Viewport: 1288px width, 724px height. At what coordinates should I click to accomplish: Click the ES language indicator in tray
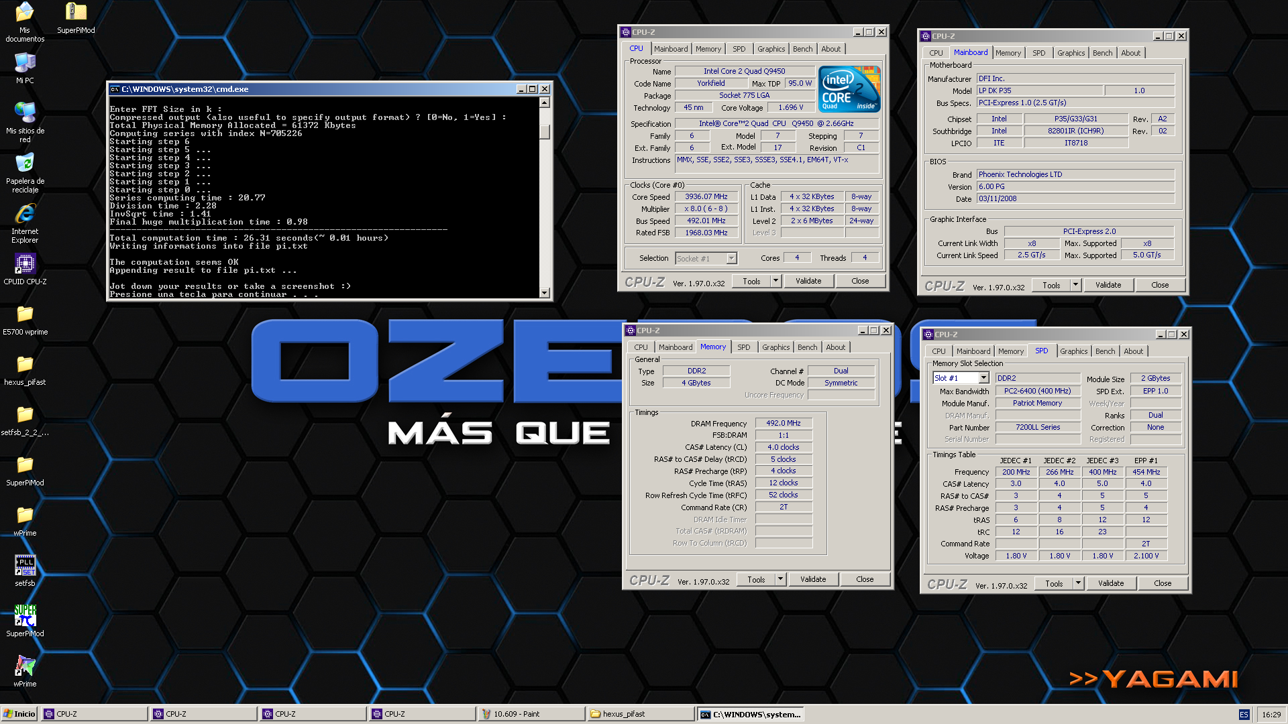coord(1244,715)
